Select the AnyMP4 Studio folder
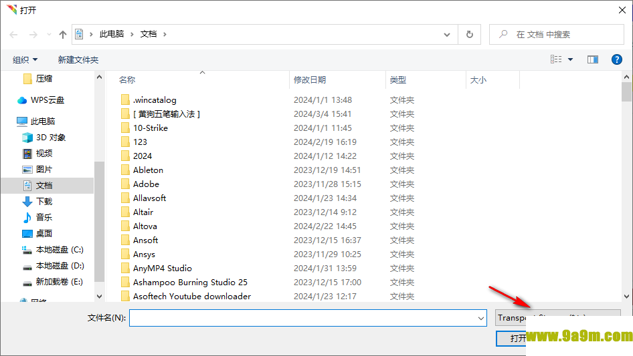This screenshot has width=633, height=356. tap(163, 269)
